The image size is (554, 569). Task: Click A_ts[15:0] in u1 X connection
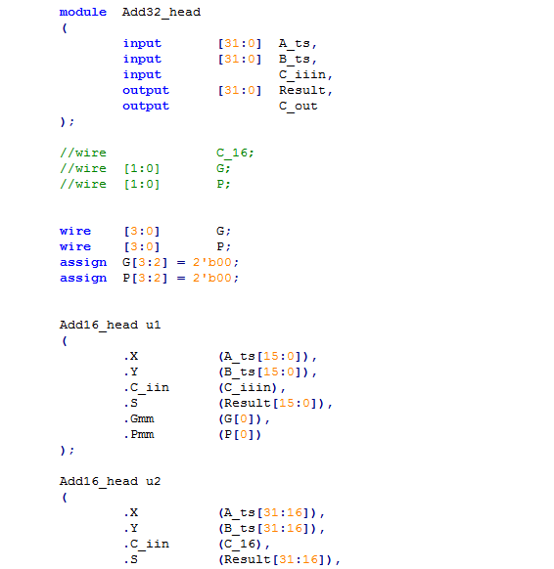(x=263, y=356)
